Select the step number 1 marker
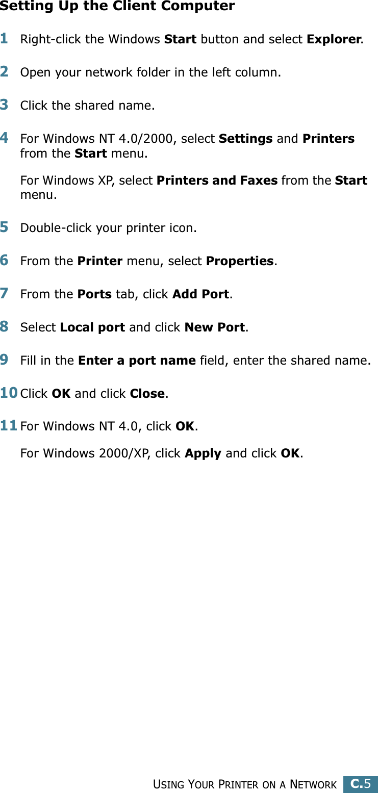This screenshot has height=793, width=378. [4, 38]
